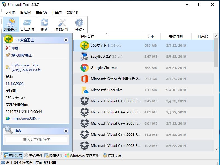The height and width of the screenshot is (165, 220).
Task: Click the 卸载 link in details panel
Action: point(15,48)
